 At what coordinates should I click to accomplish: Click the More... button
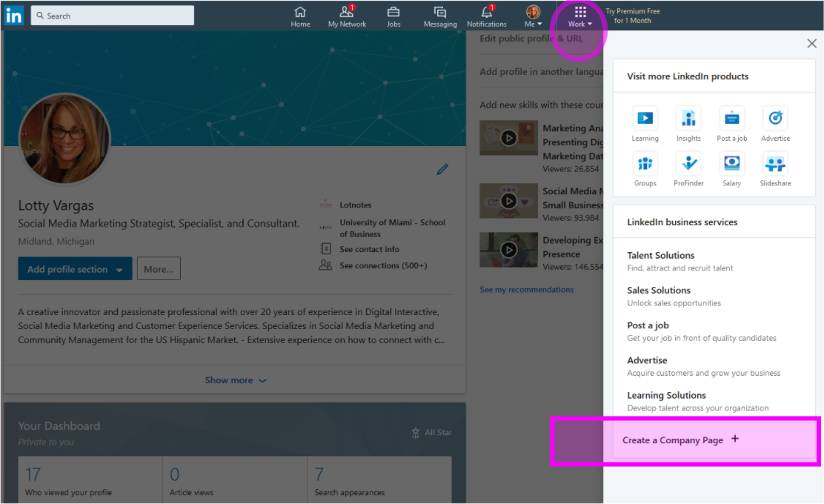pyautogui.click(x=159, y=268)
